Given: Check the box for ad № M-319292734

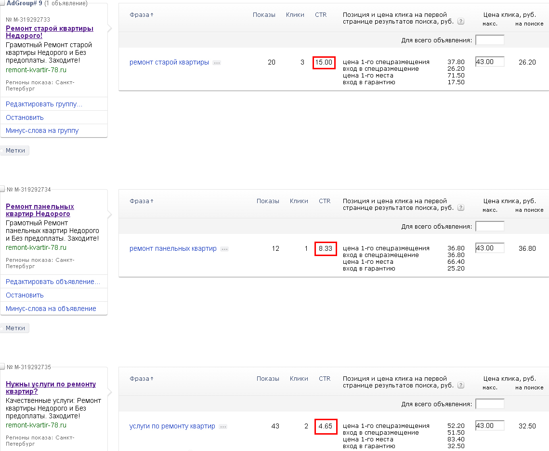Looking at the screenshot, I should pos(2,189).
